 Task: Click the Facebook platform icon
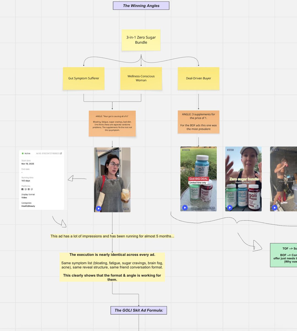point(23,189)
